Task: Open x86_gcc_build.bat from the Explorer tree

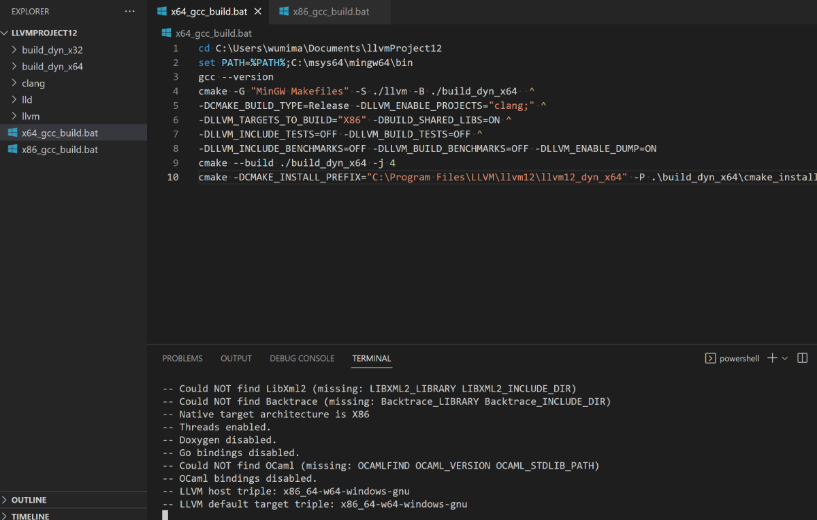Action: [x=59, y=149]
